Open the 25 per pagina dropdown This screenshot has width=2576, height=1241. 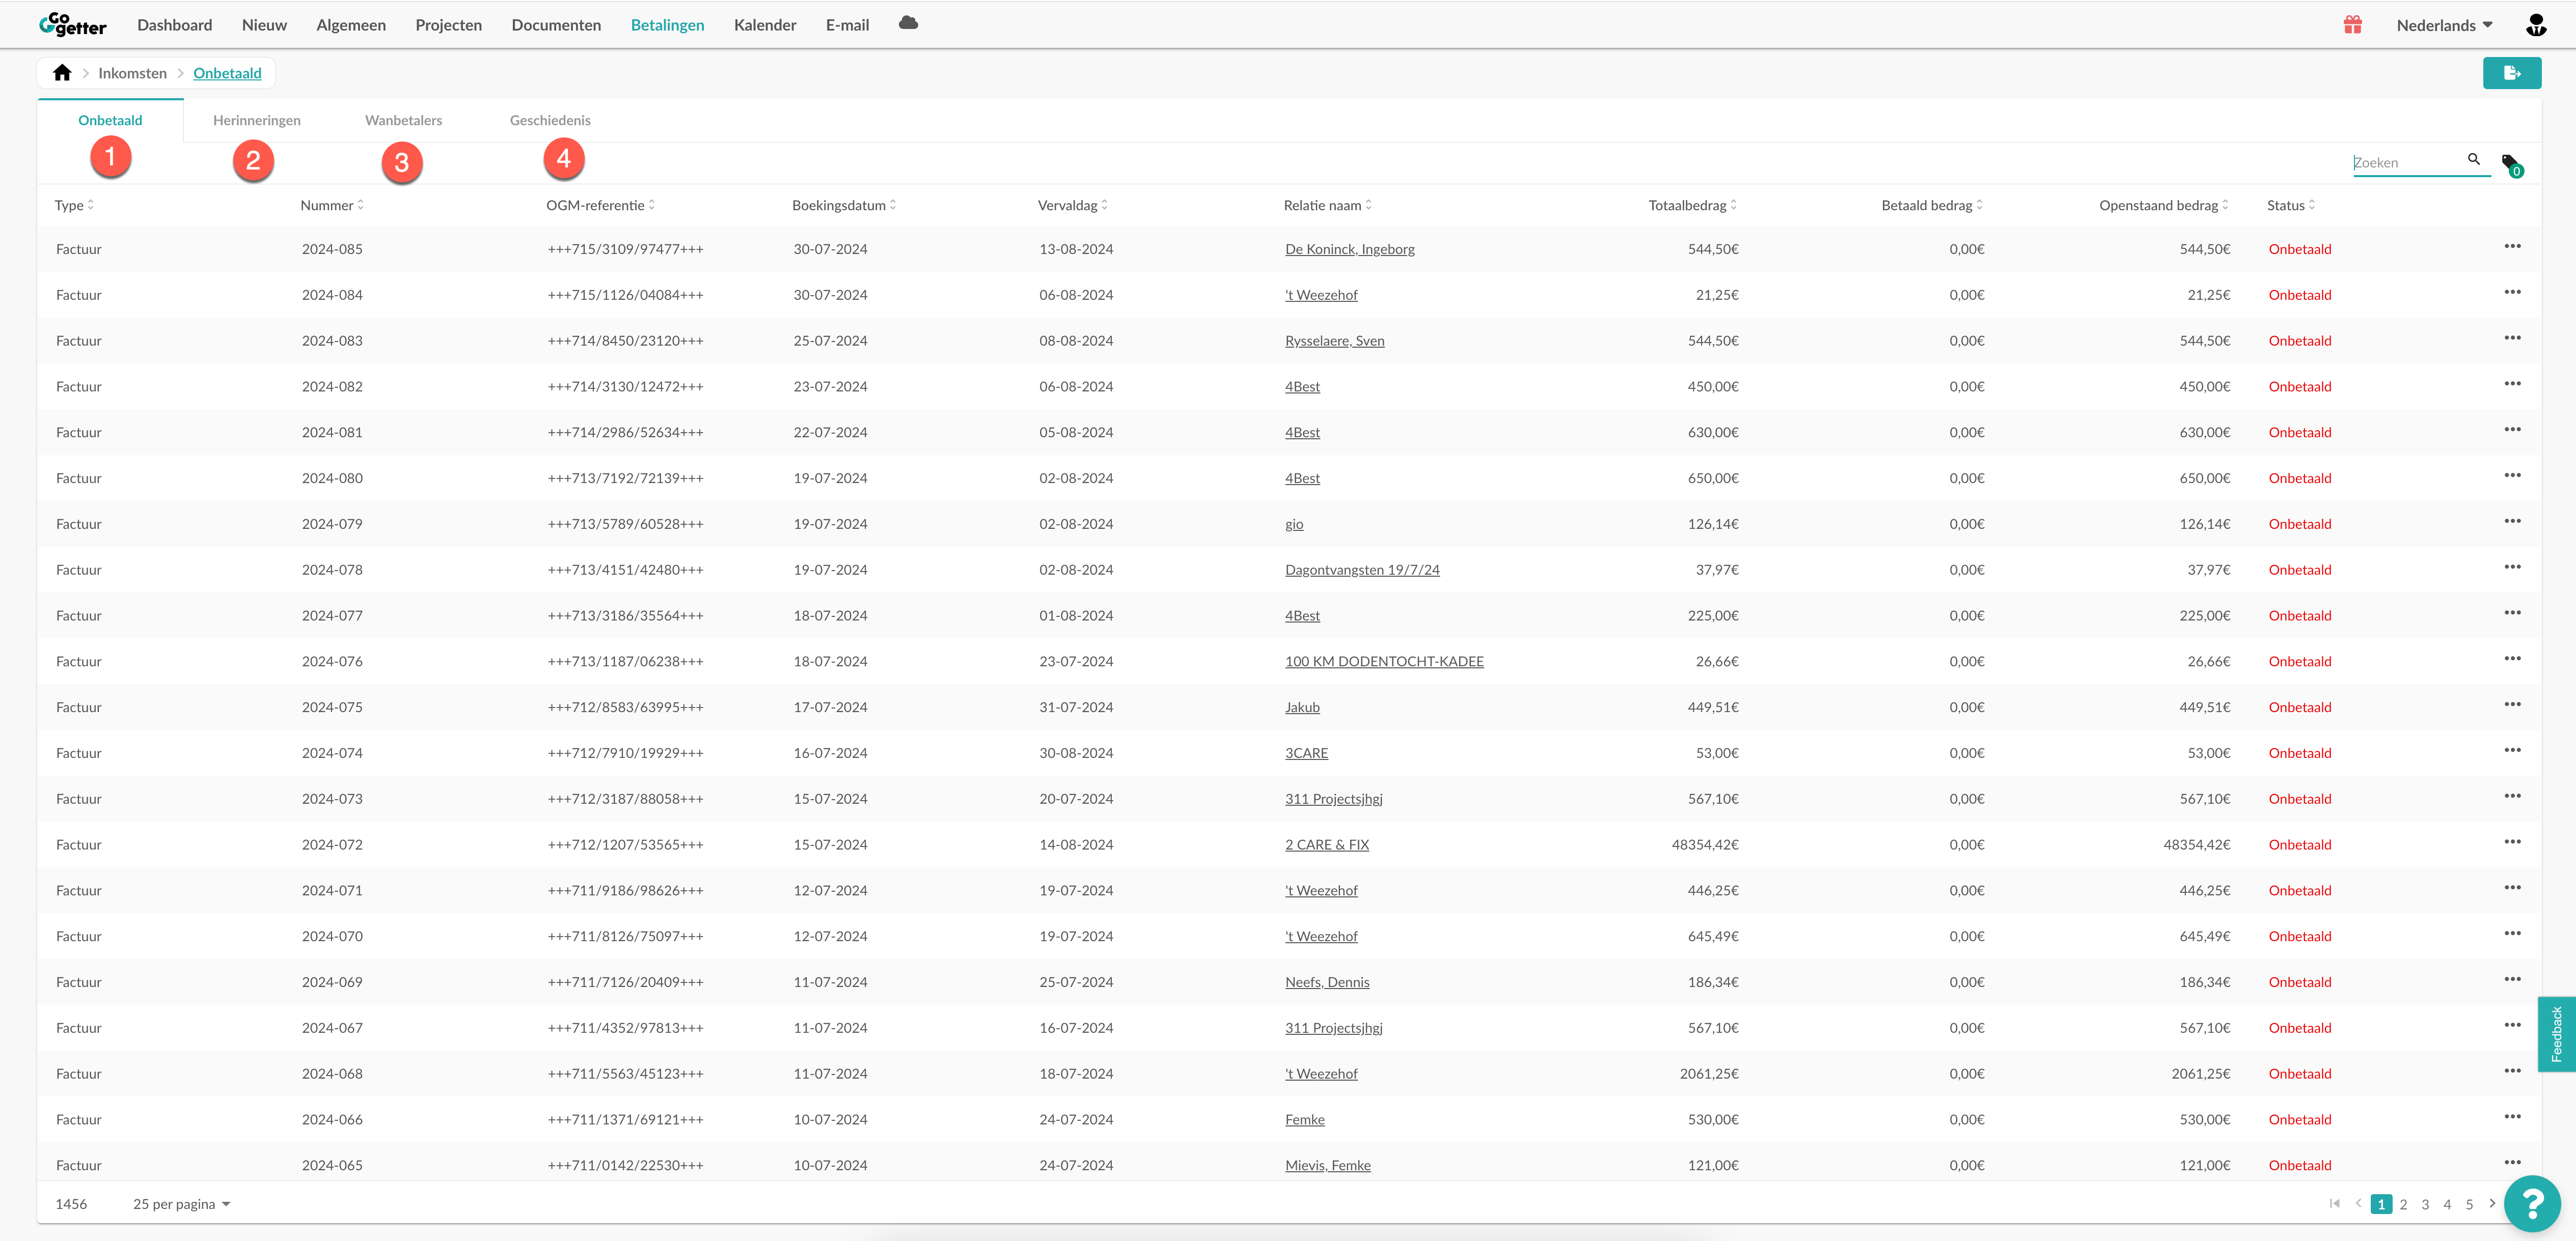click(x=182, y=1205)
